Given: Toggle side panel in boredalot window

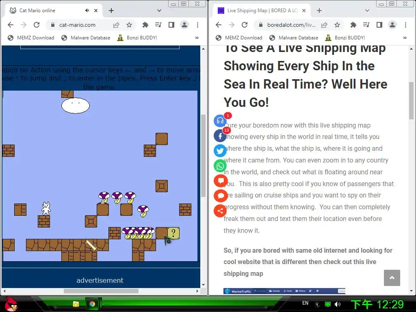Looking at the screenshot, I should [379, 25].
